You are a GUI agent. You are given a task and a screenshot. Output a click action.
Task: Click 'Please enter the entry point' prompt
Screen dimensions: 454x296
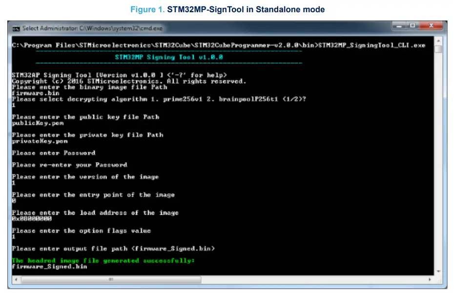(x=93, y=195)
